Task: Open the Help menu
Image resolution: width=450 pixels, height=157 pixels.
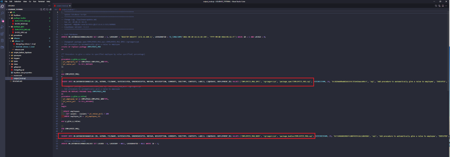Action: click(48, 1)
